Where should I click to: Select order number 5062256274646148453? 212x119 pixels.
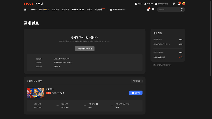click(63, 62)
